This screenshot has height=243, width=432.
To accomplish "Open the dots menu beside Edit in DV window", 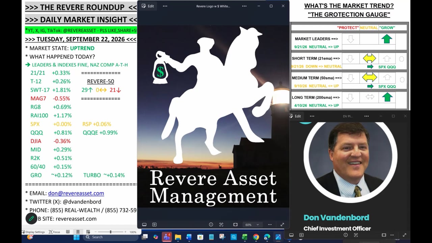I will click(312, 116).
